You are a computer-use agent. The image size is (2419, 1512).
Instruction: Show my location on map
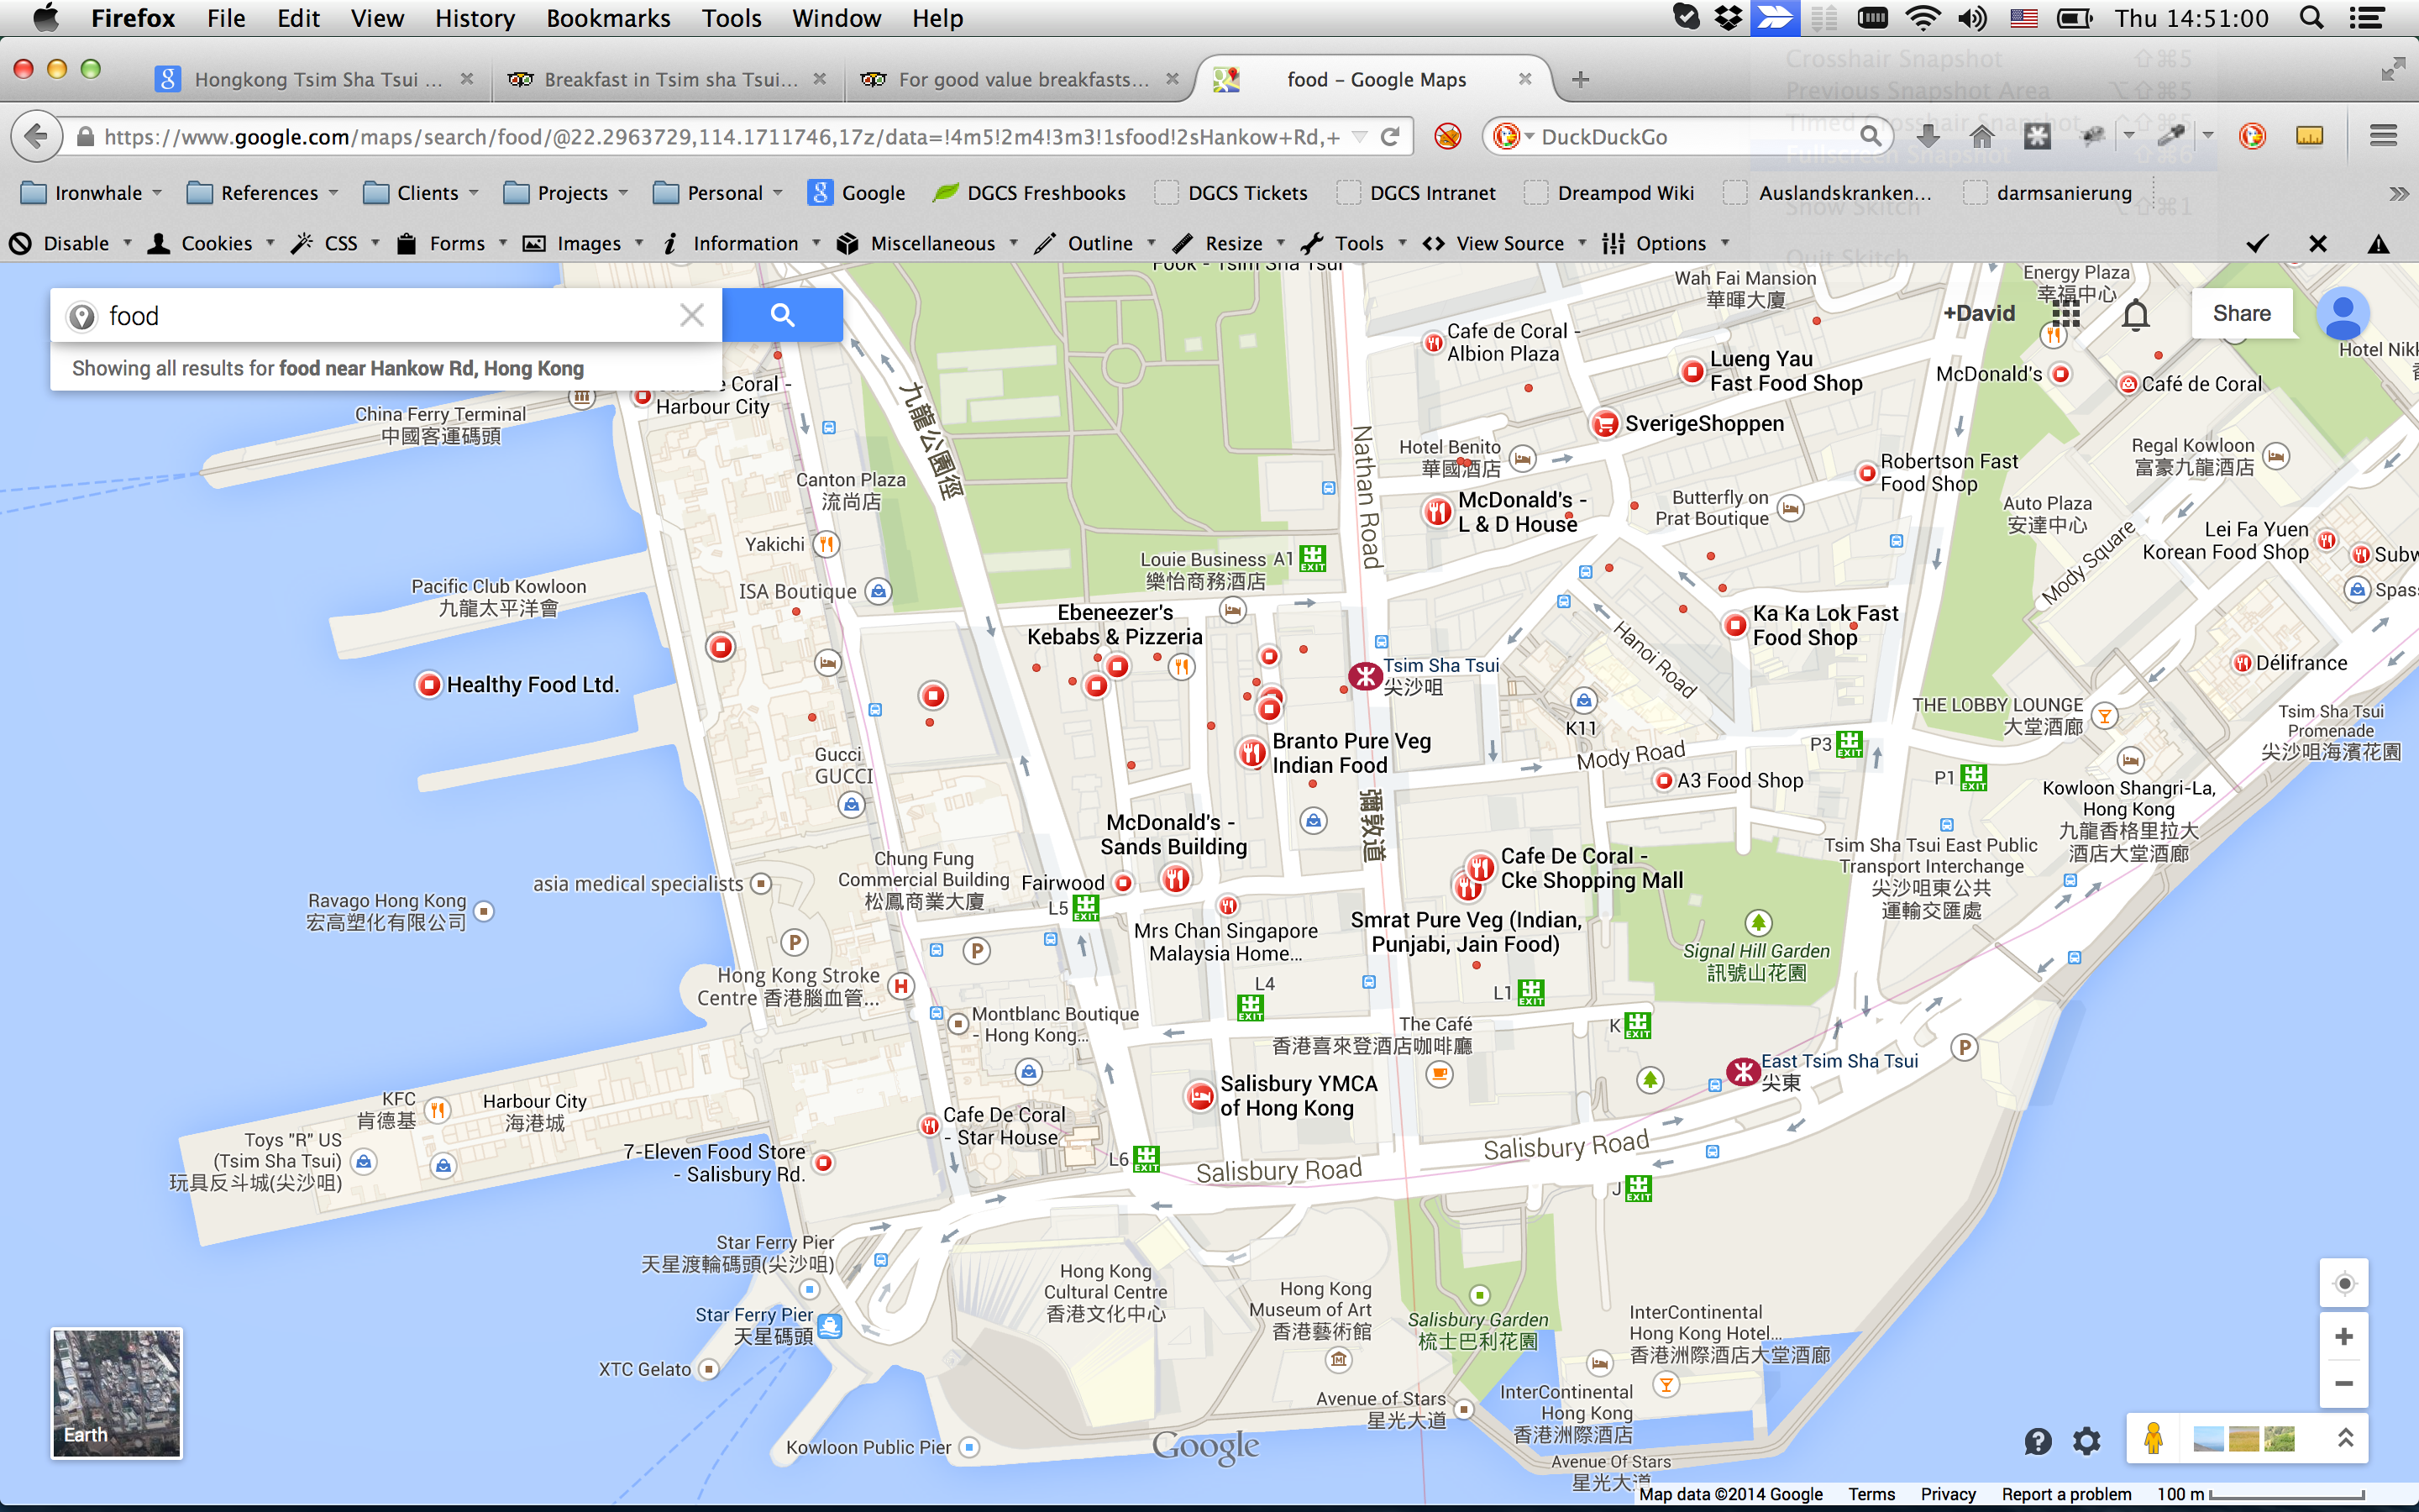pyautogui.click(x=2344, y=1283)
